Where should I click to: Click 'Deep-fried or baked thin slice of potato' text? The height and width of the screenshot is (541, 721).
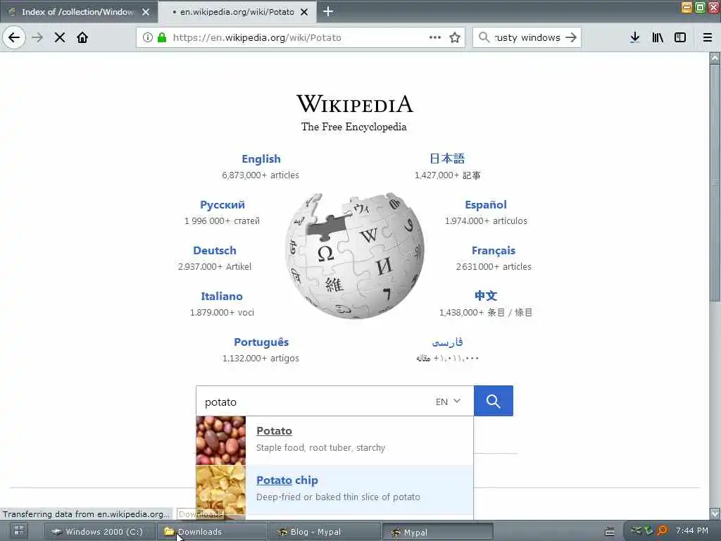(x=338, y=497)
